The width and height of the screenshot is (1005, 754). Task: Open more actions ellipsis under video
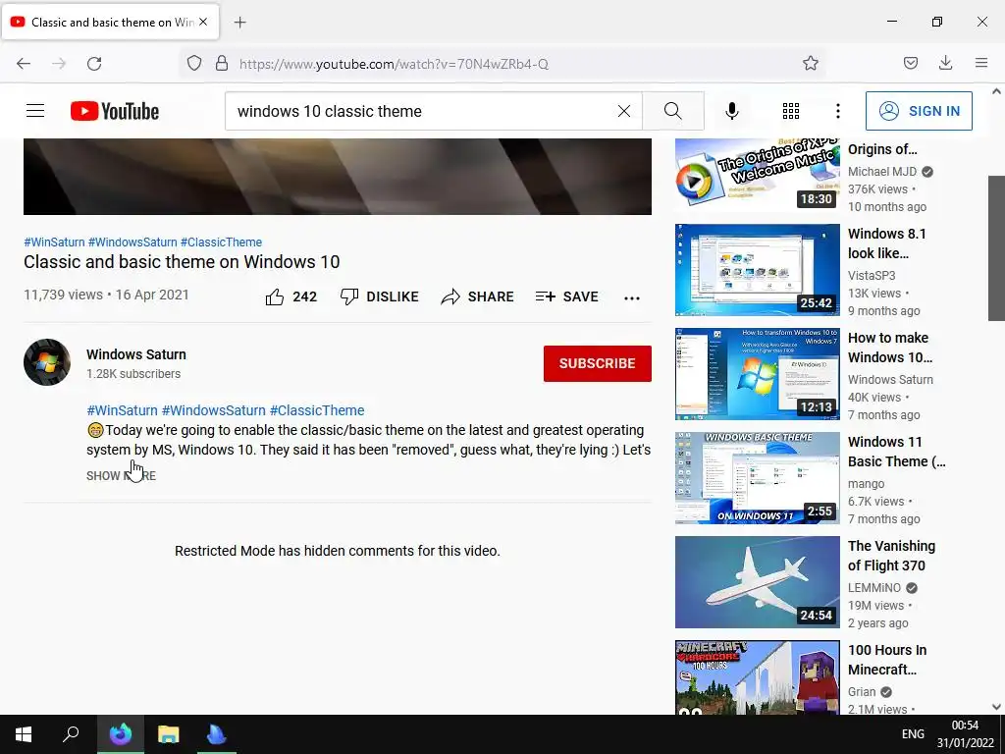pos(632,297)
